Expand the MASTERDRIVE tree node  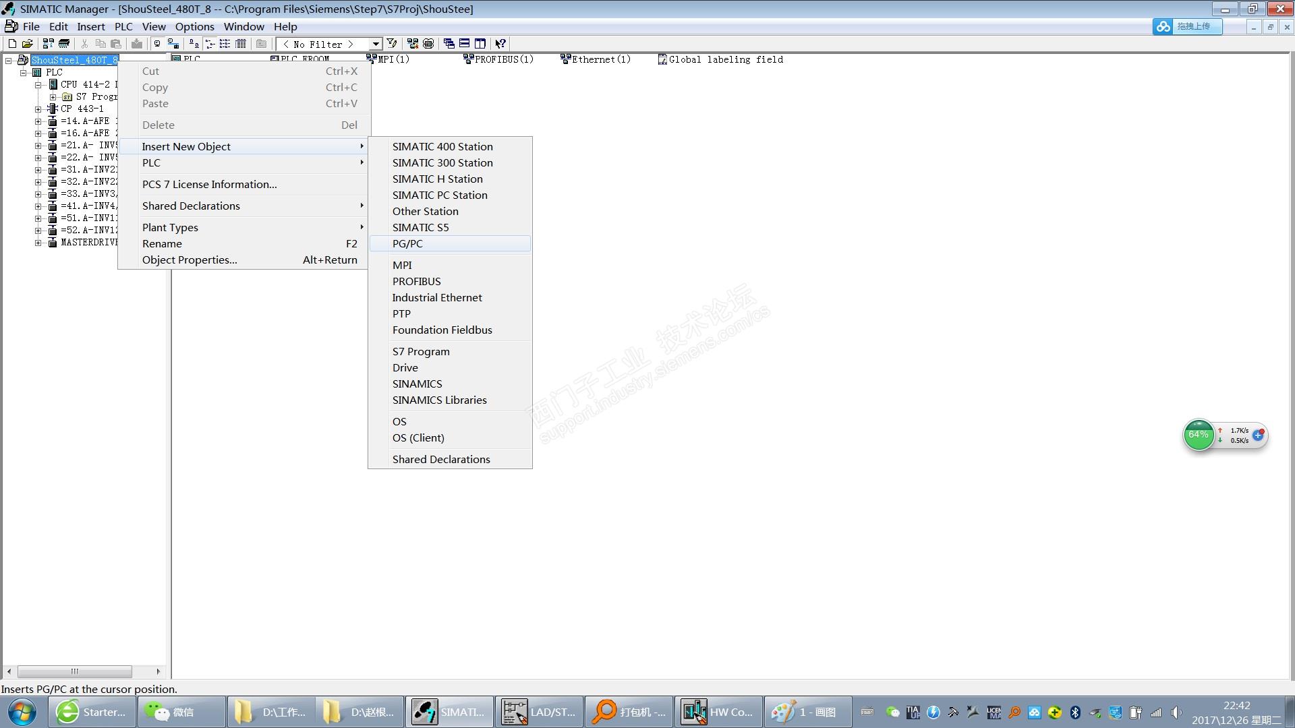(38, 242)
